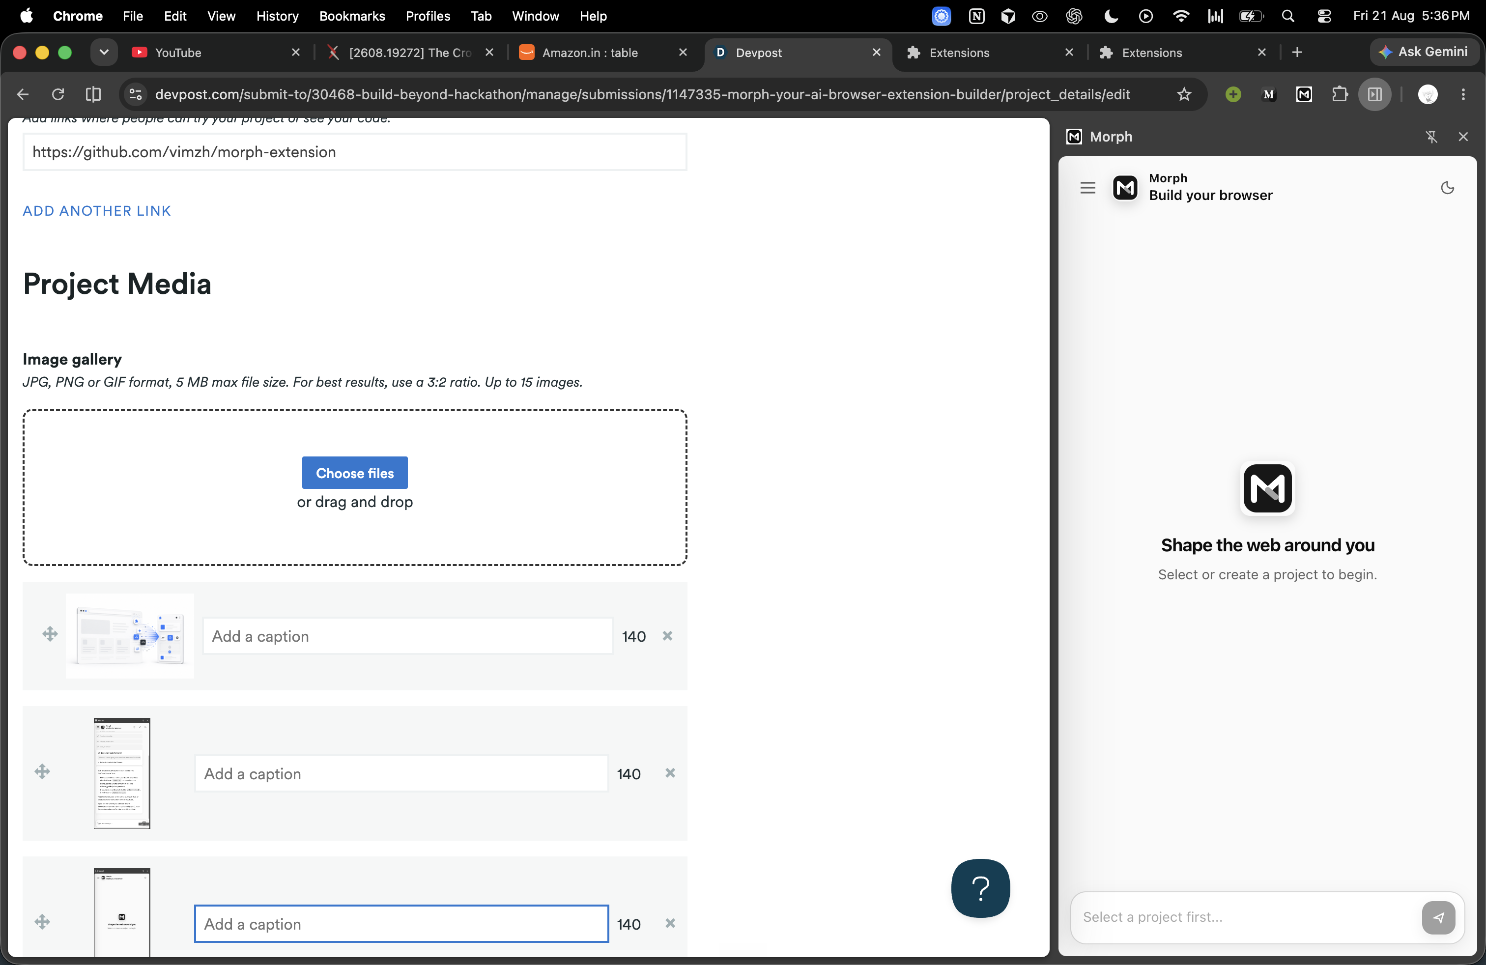Click the green plus extension icon
Viewport: 1486px width, 965px height.
coord(1233,95)
